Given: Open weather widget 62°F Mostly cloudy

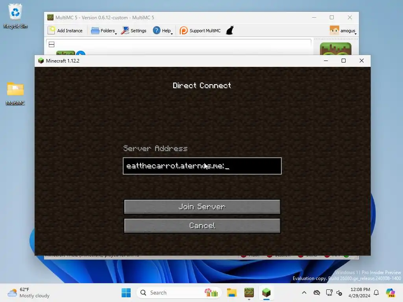Looking at the screenshot, I should [x=28, y=293].
